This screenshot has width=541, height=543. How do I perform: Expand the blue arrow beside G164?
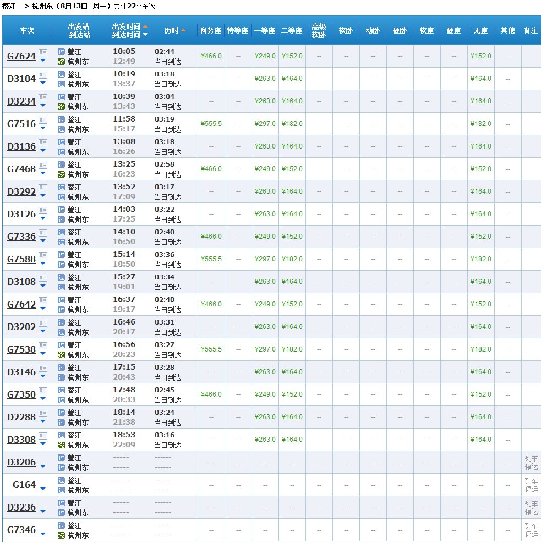(x=43, y=489)
